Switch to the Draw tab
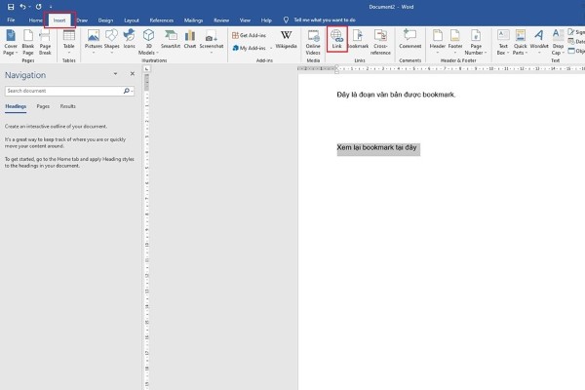The image size is (585, 390). tap(82, 20)
